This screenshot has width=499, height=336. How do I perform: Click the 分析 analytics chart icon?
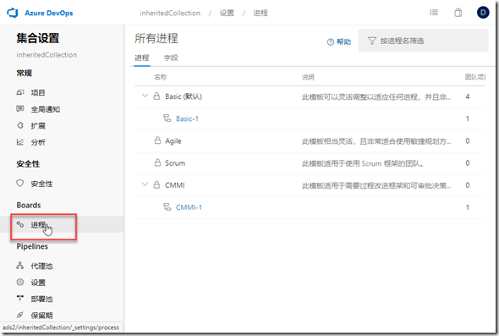tap(20, 142)
